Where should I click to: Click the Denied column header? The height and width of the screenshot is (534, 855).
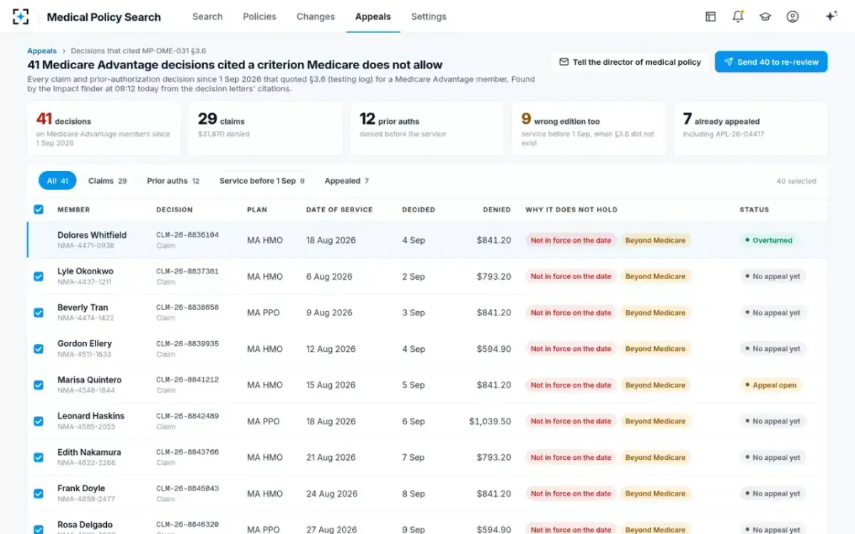coord(497,210)
